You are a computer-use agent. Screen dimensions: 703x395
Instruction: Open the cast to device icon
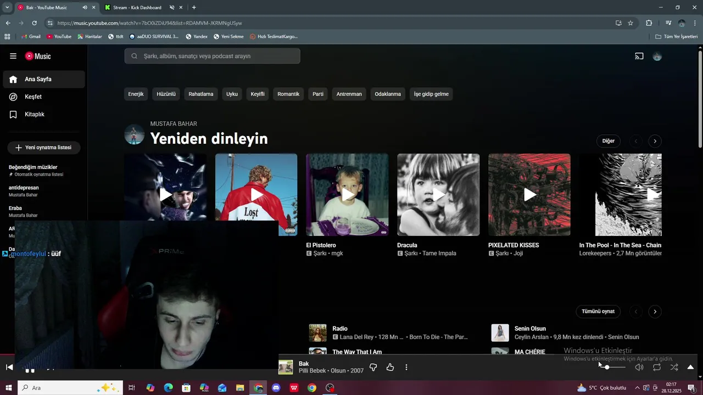[639, 56]
